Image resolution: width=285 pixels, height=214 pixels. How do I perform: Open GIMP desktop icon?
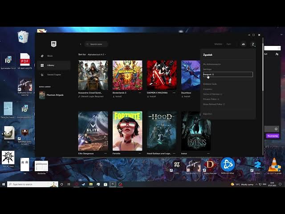pyautogui.click(x=8, y=134)
